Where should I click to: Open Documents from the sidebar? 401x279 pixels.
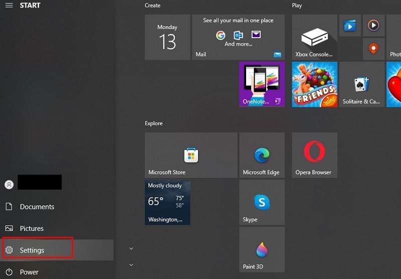(57, 206)
